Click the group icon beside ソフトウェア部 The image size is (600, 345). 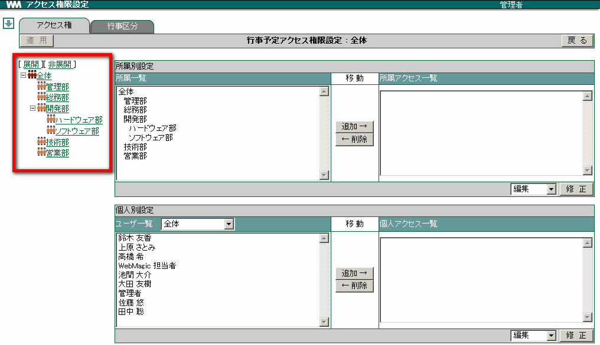[x=51, y=130]
